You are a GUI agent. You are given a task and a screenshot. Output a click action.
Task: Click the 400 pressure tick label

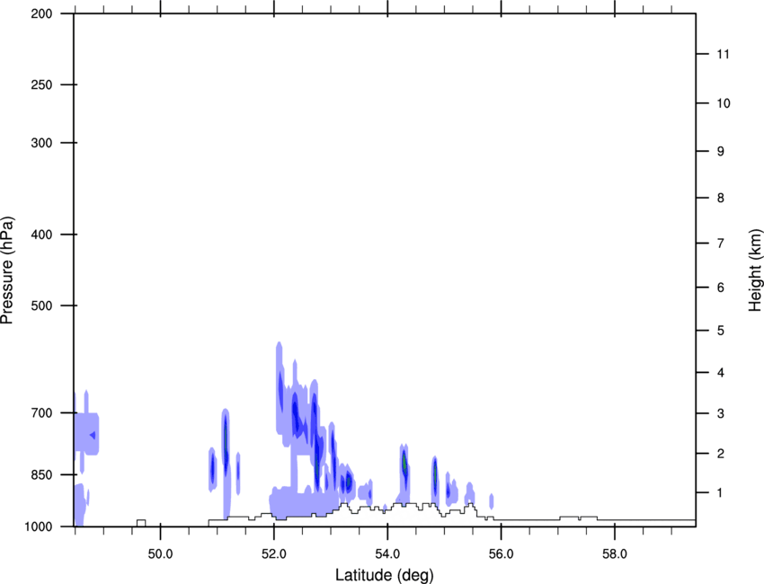pos(41,234)
